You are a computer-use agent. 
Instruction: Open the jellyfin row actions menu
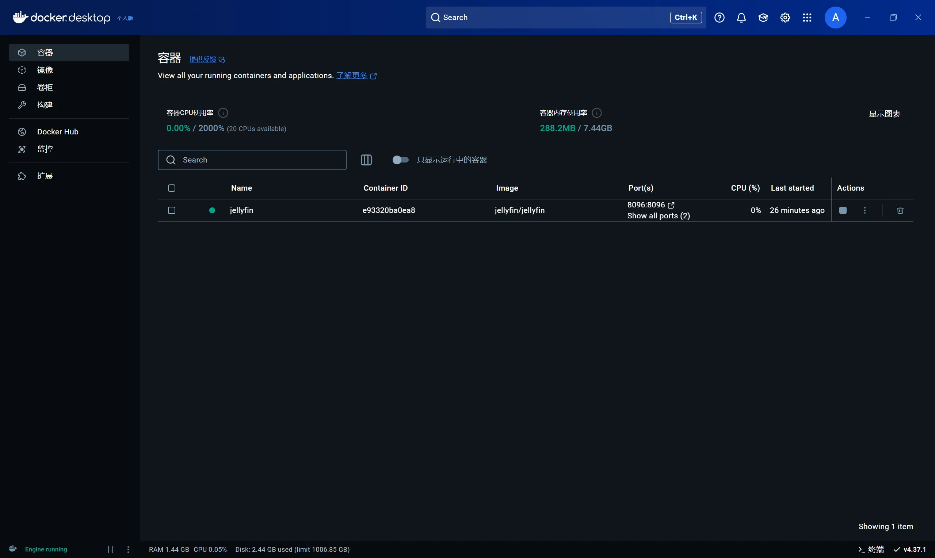[865, 210]
